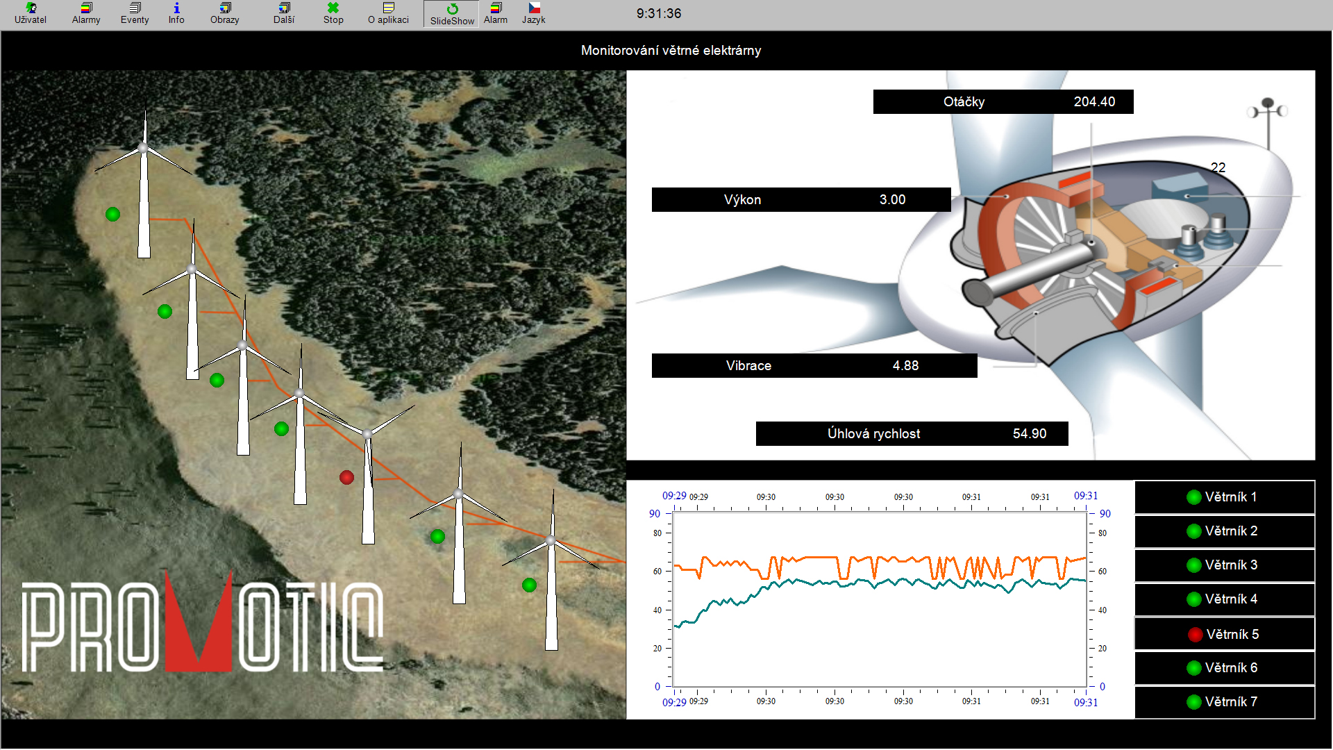Click green status dot beside last turbine
This screenshot has height=750, width=1333.
pyautogui.click(x=529, y=585)
